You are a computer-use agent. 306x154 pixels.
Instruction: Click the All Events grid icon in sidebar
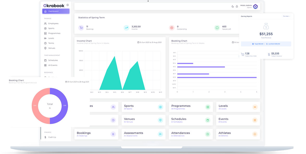pos(45,65)
